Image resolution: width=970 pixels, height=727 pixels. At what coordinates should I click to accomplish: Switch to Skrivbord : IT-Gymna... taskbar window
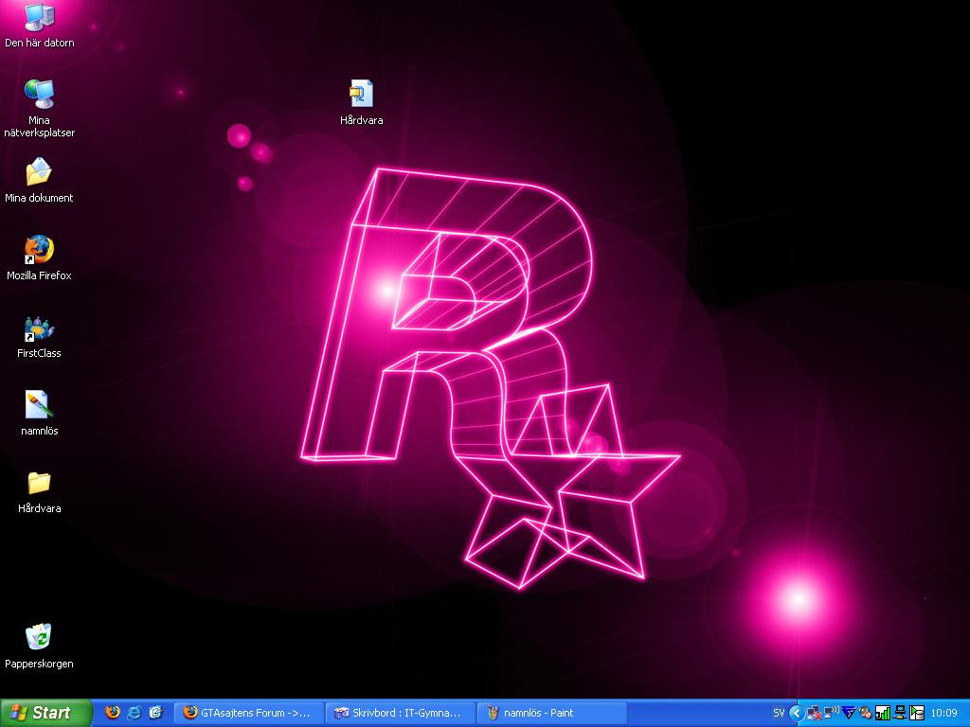click(x=401, y=713)
